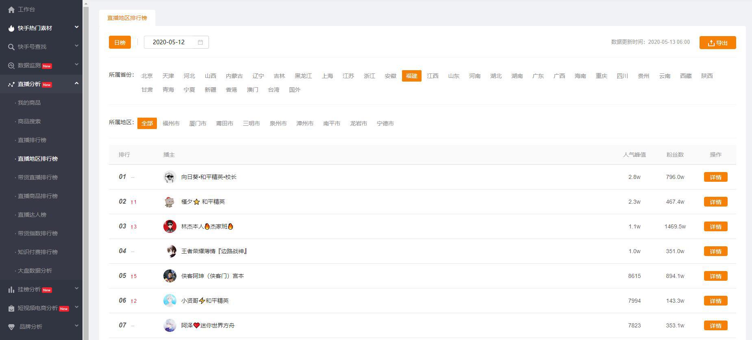Select province 四川
The image size is (752, 340).
point(622,76)
